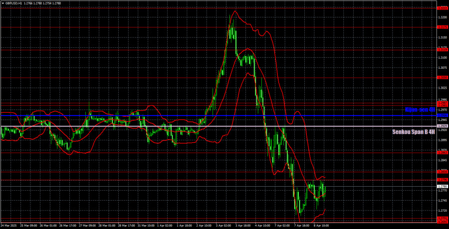Viewport: 449px width, 229px height.
Task: Click the 1.3222 red level price tag
Action: (x=443, y=8)
